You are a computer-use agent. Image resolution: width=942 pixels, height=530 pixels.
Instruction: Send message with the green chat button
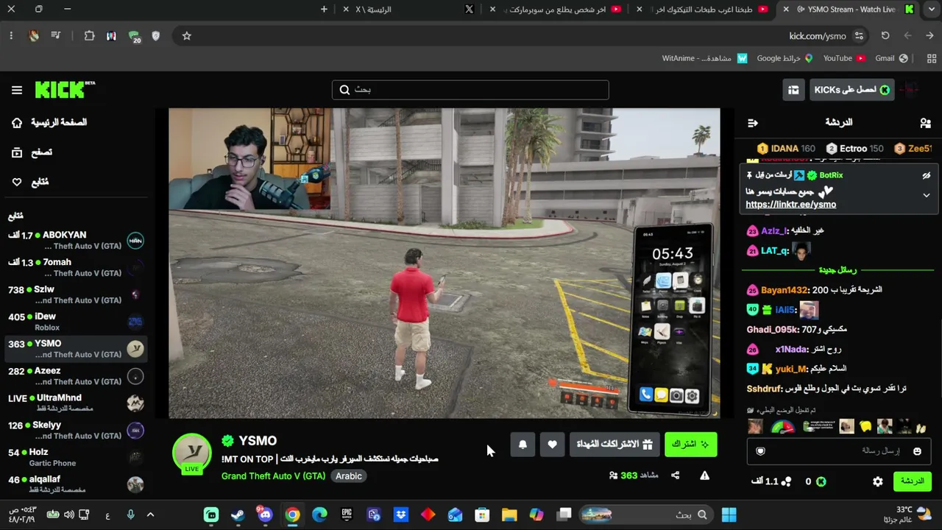click(x=912, y=481)
